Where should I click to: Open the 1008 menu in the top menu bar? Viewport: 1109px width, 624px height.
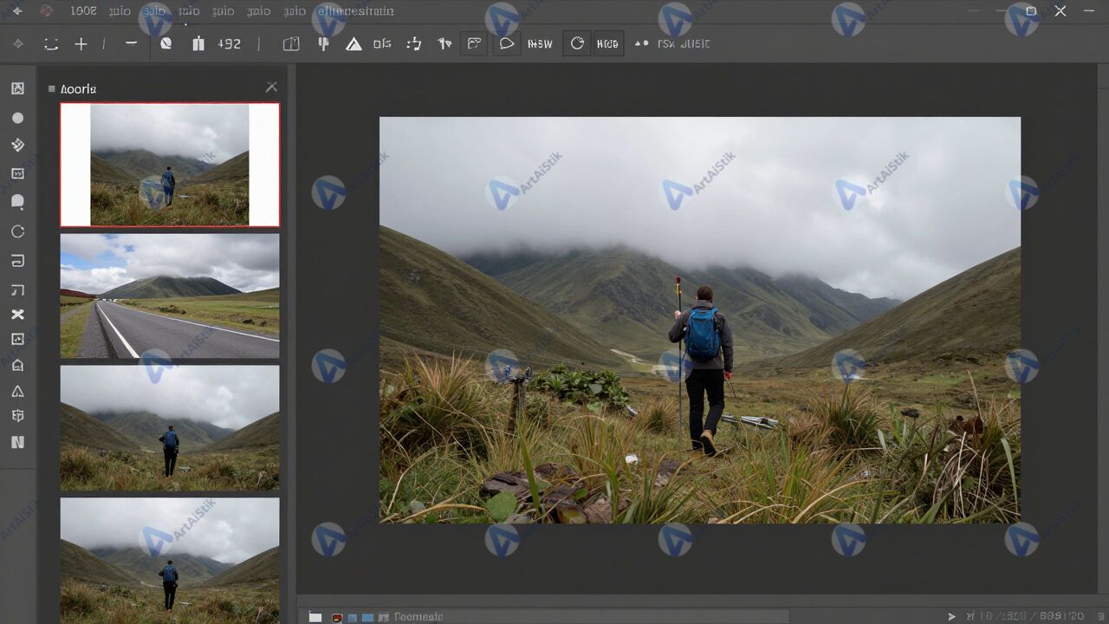[x=83, y=11]
